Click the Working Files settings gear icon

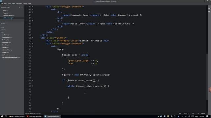(x=19, y=7)
